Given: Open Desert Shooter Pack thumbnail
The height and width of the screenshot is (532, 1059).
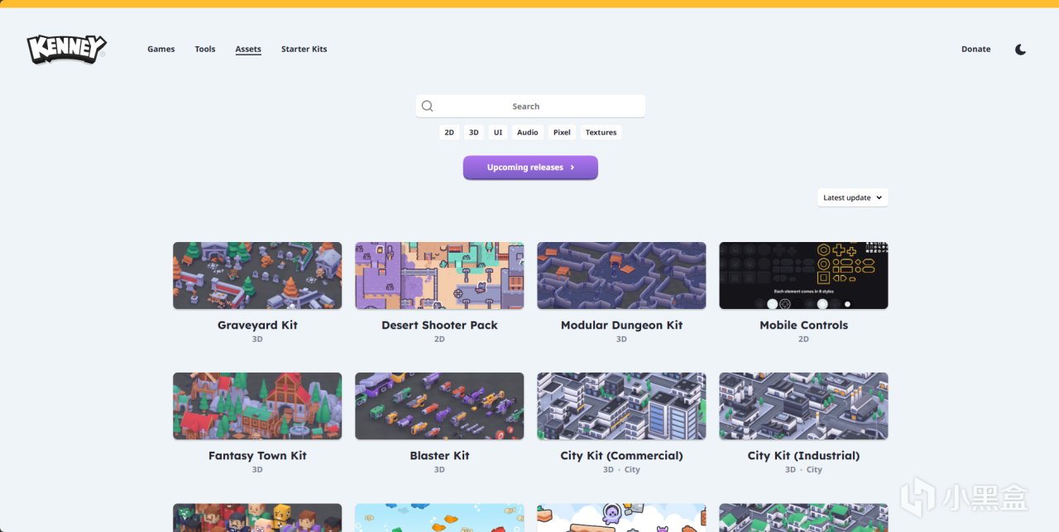Looking at the screenshot, I should click(x=439, y=276).
